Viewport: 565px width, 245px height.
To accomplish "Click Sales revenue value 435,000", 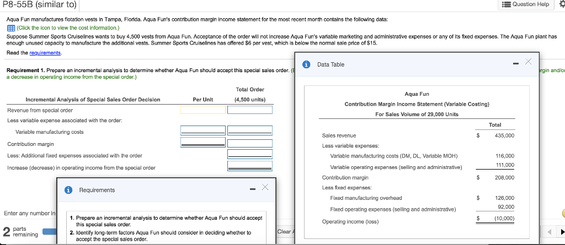I will click(x=504, y=135).
